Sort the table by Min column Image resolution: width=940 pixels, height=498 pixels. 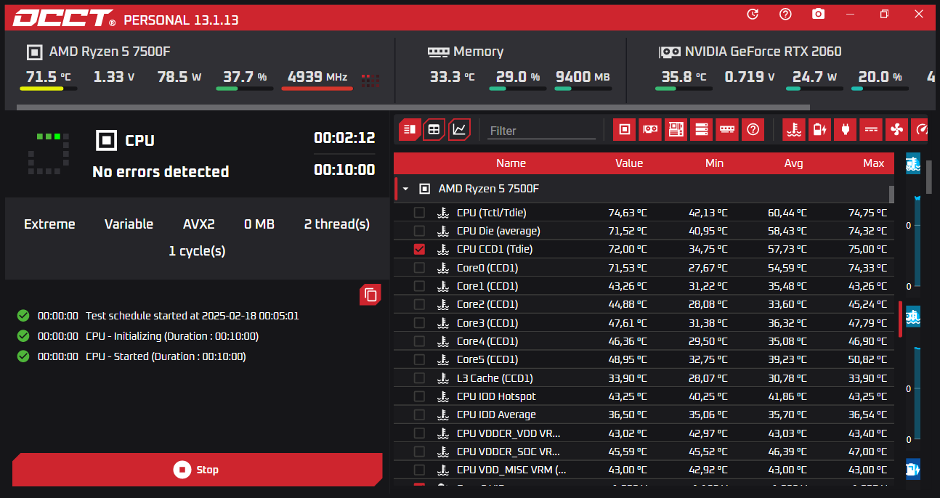[714, 163]
